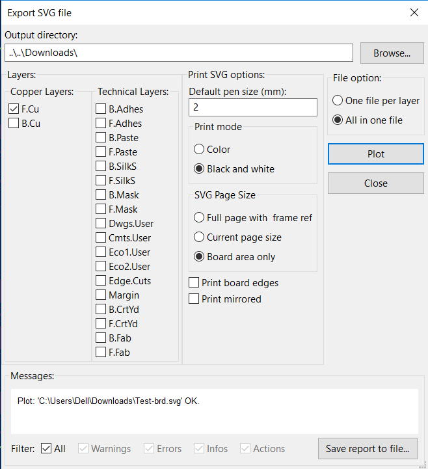The image size is (428, 469).
Task: Enable the F.SilkS layer checkbox
Action: [x=101, y=181]
